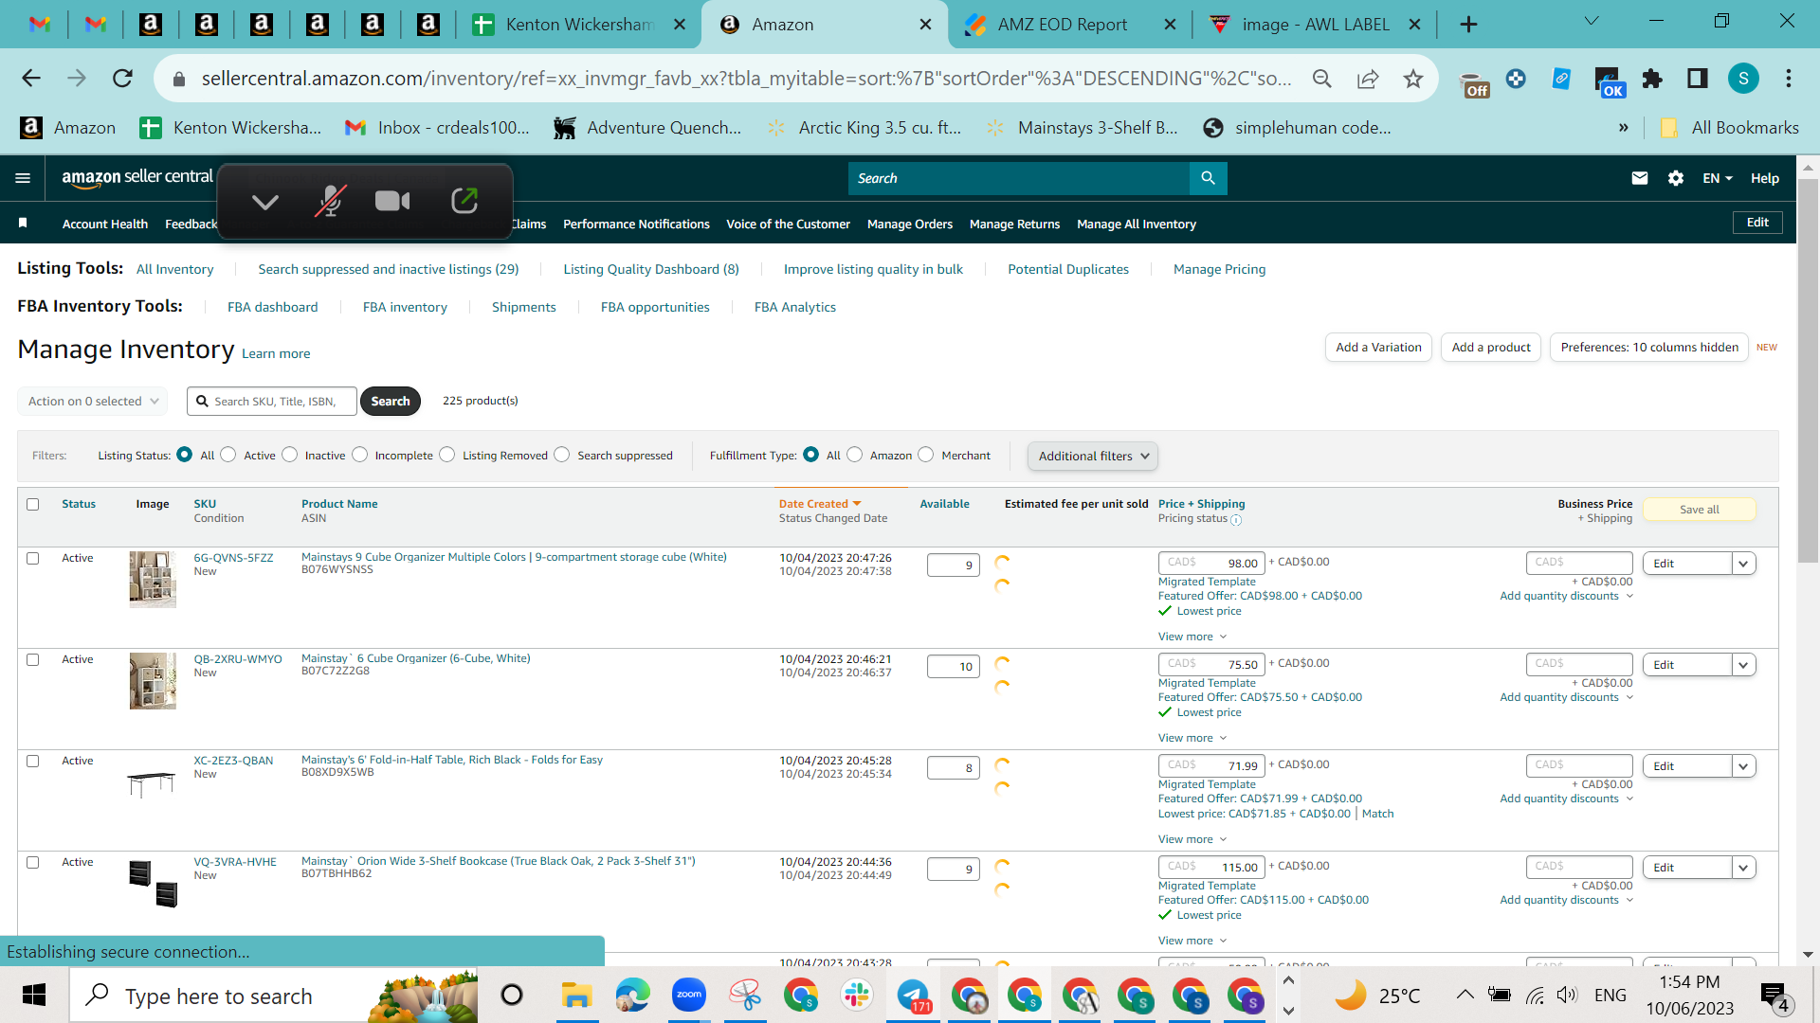Click the Add a product button
This screenshot has height=1023, width=1820.
(x=1491, y=348)
